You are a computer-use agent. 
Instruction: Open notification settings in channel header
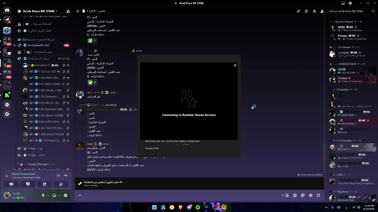pyautogui.click(x=306, y=11)
